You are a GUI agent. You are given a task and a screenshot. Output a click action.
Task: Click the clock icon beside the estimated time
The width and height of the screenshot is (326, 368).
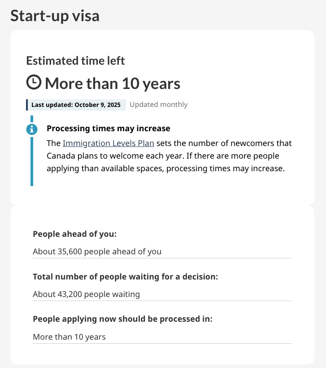[34, 83]
